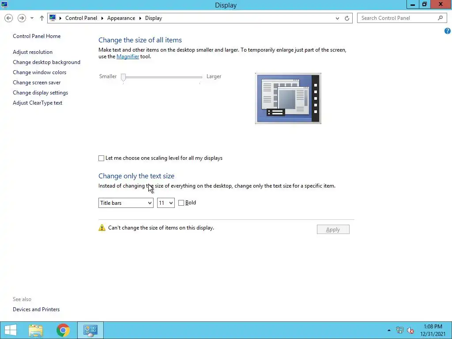
Task: Click the muted speaker tray icon
Action: [x=411, y=330]
